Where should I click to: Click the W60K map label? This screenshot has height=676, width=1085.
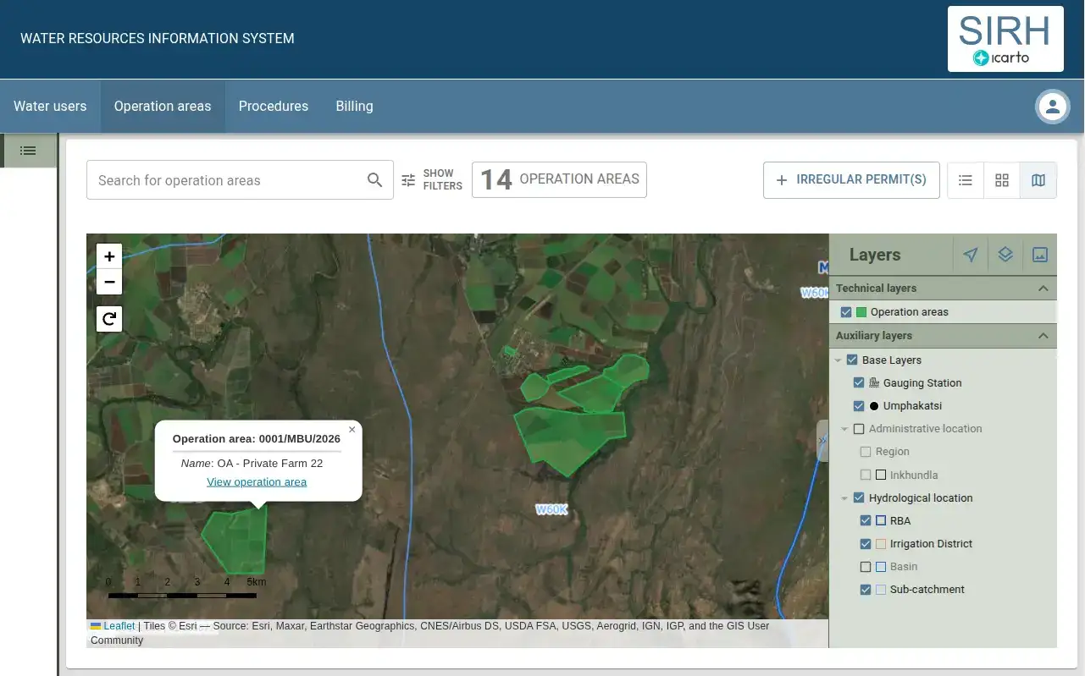(x=551, y=510)
